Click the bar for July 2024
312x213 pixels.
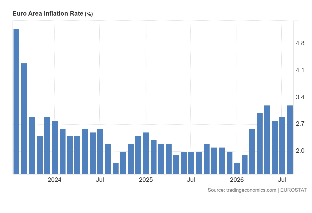100,151
